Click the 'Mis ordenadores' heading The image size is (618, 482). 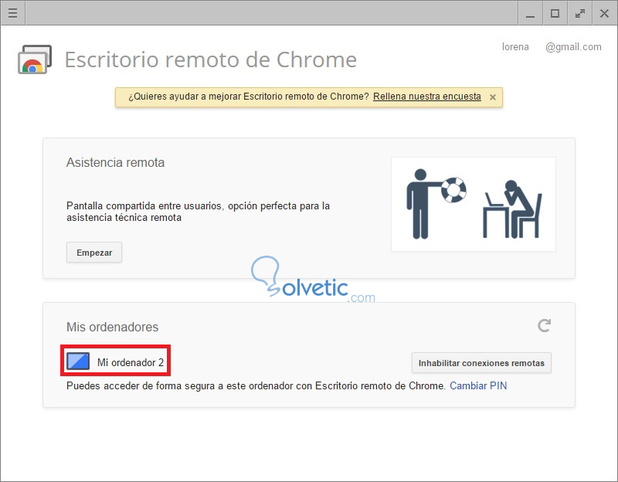(x=112, y=327)
